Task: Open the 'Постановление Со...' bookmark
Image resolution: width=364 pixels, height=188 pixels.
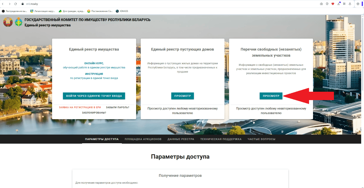Action: (x=100, y=11)
